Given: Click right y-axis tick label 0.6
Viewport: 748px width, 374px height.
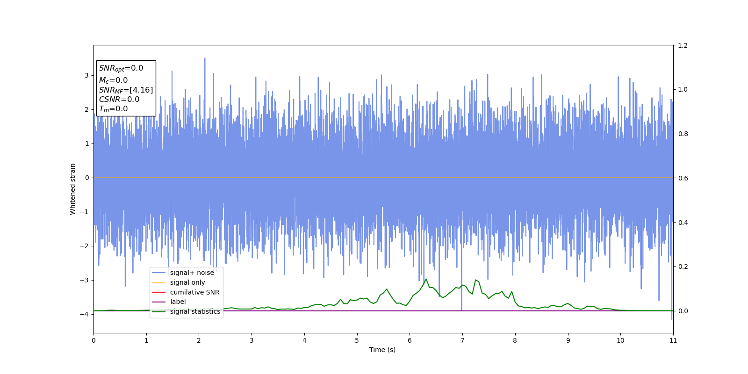Looking at the screenshot, I should point(683,178).
